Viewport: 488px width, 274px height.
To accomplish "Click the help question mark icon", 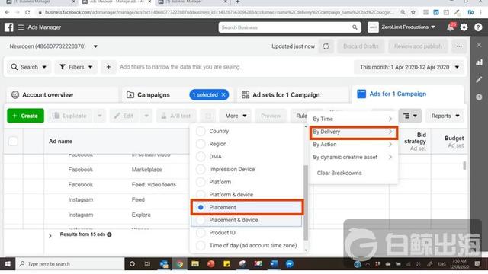I will [478, 27].
